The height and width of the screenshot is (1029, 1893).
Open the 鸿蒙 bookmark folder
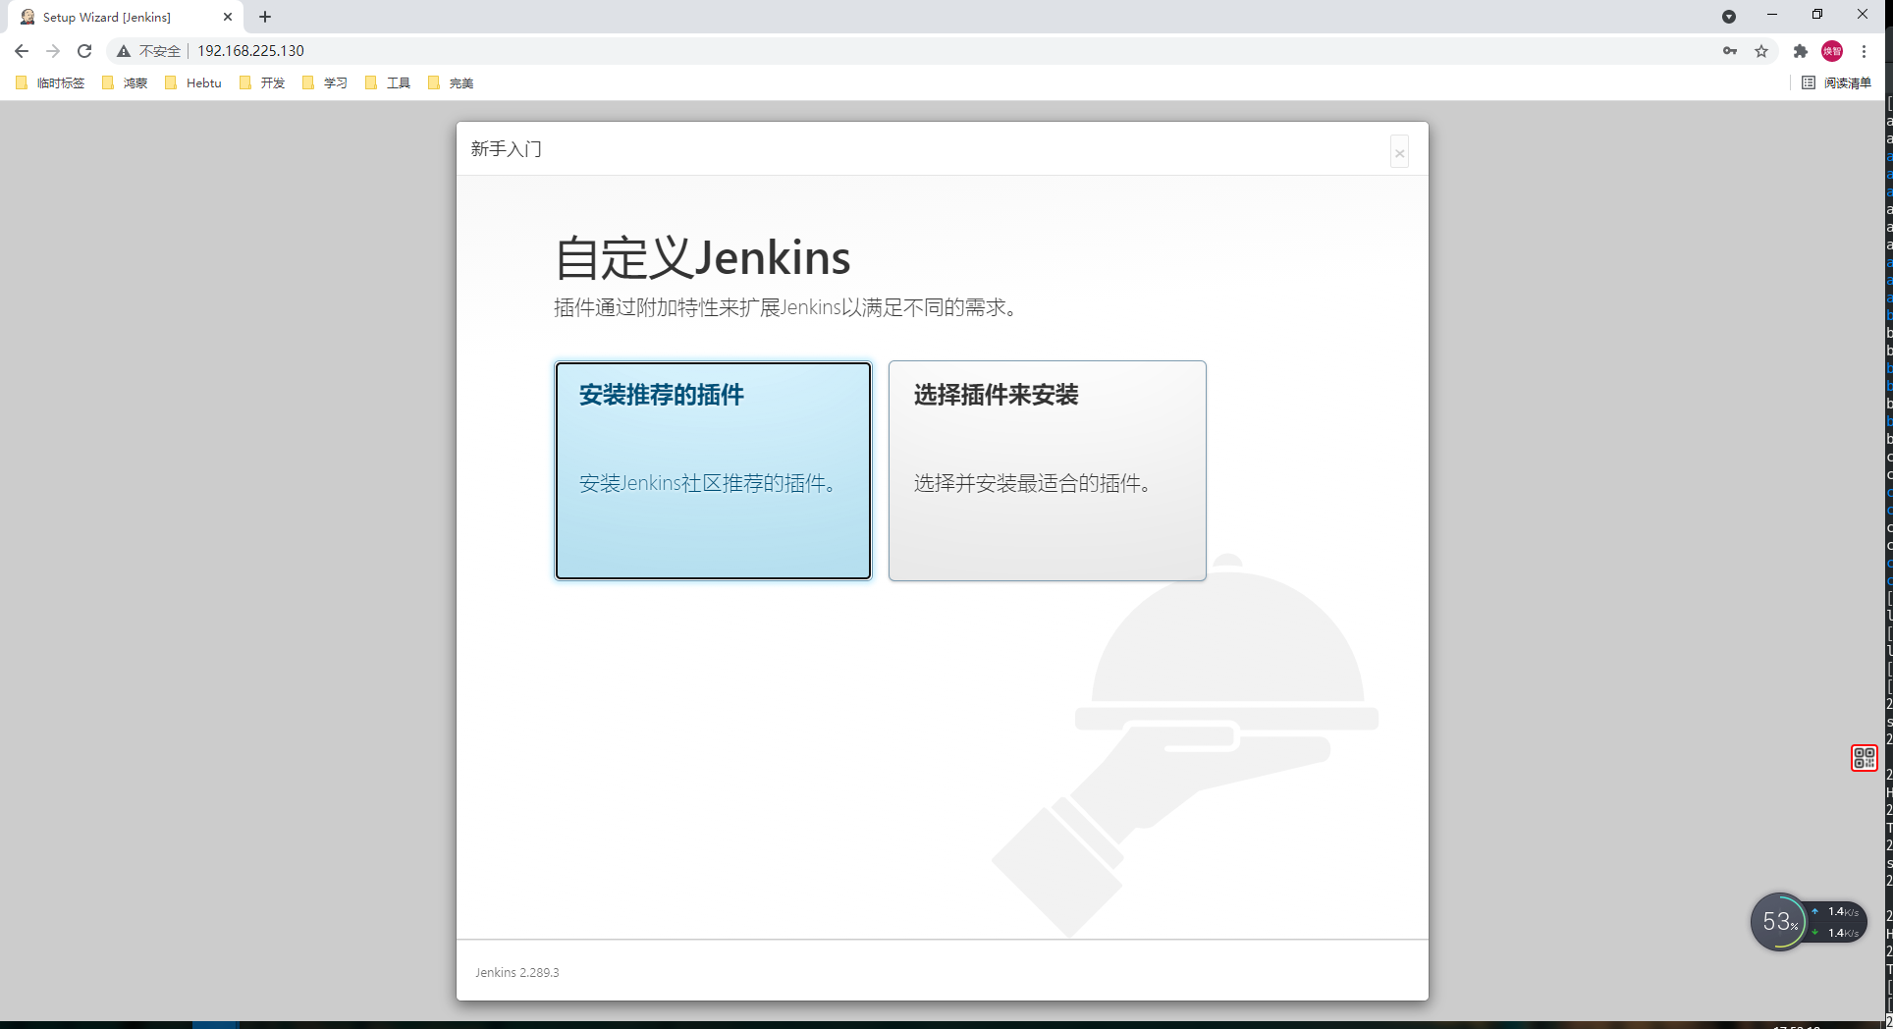click(125, 83)
